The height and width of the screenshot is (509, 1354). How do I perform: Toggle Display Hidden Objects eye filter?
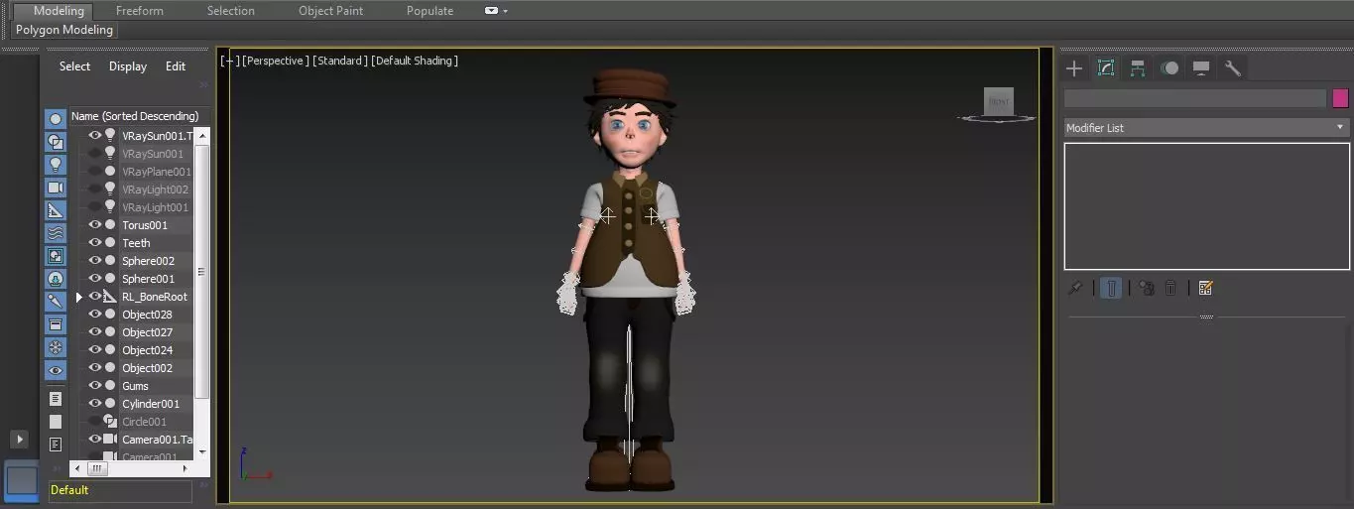coord(56,370)
